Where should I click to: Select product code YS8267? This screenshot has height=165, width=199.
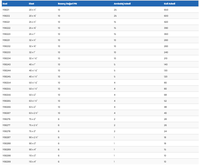(6, 113)
